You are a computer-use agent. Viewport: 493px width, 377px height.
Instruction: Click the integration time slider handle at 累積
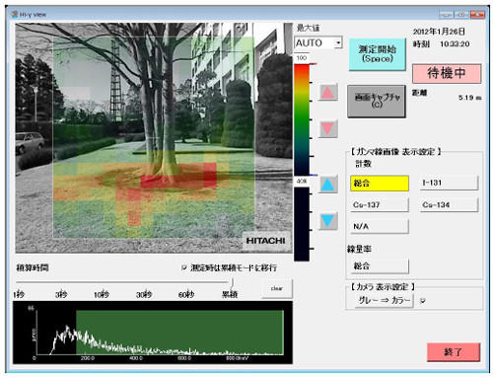click(x=232, y=282)
